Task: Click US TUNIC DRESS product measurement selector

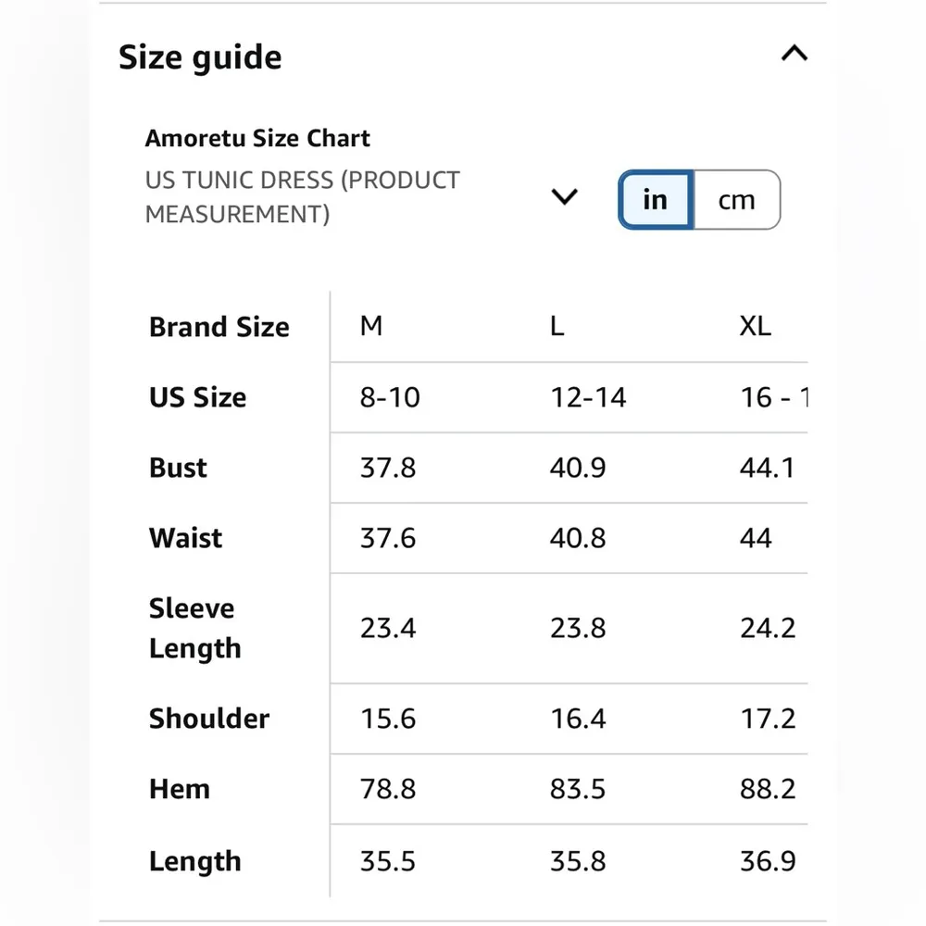Action: click(x=302, y=197)
